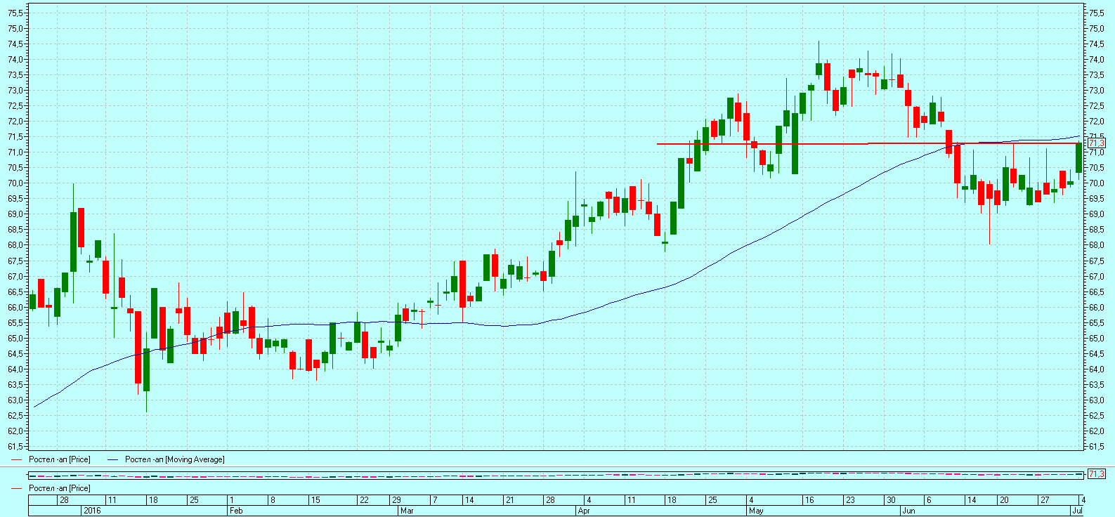Click the dashed overview strip below the legend

tap(555, 475)
